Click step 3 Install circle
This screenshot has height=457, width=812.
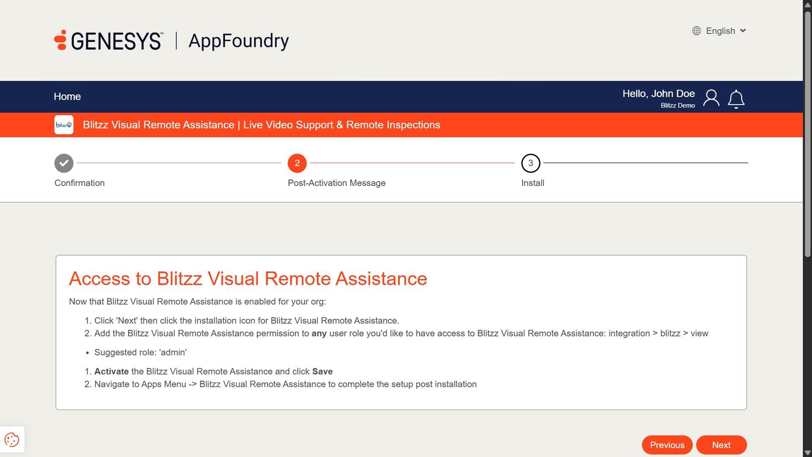pos(530,163)
